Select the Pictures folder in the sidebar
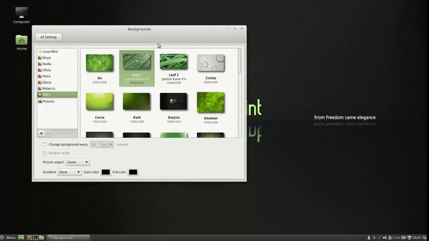Viewport: 429px width, 241px height. 57,101
